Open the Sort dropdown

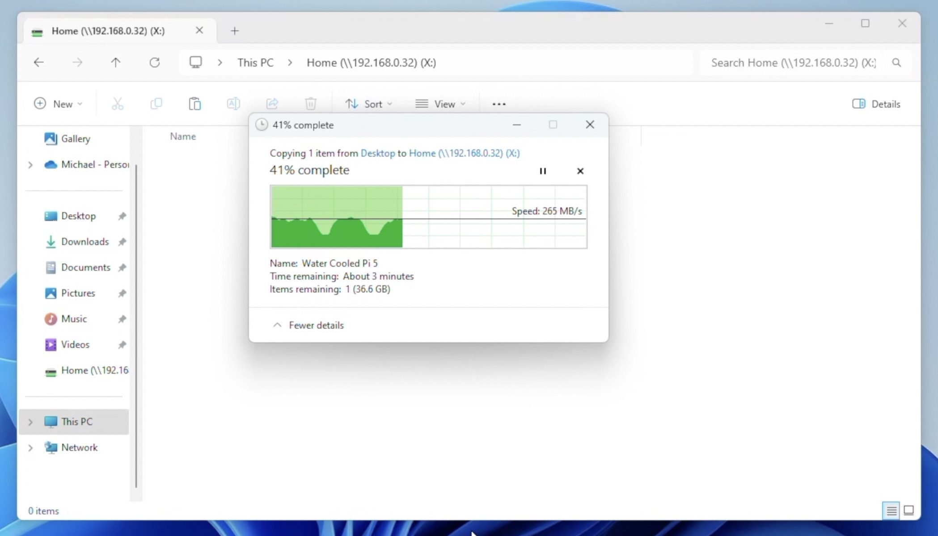click(x=368, y=104)
